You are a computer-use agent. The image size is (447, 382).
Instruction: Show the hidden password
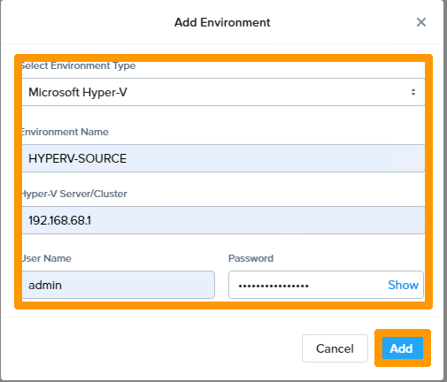[x=403, y=285]
